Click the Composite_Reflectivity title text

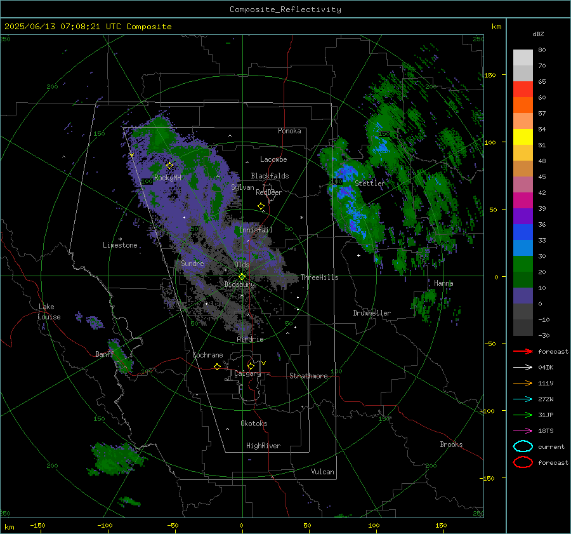(x=285, y=10)
